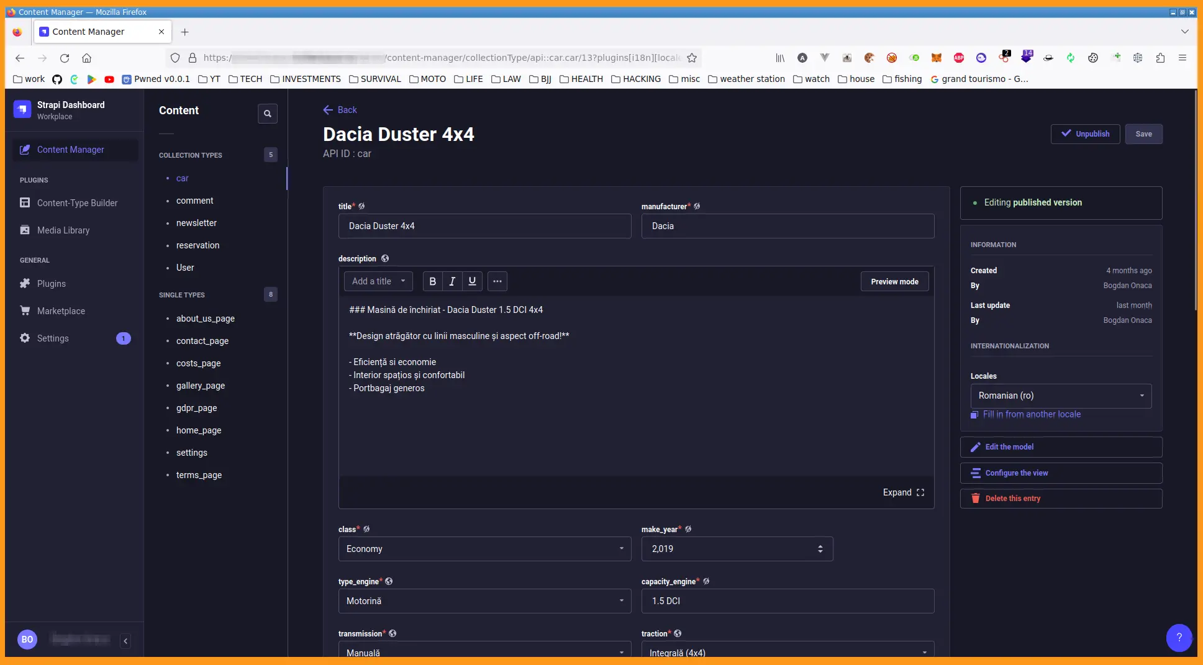The image size is (1203, 665).
Task: Select the comment collection type
Action: coord(194,201)
